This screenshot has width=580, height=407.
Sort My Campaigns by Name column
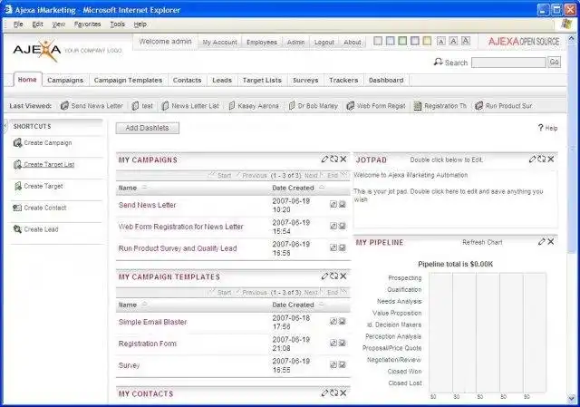pyautogui.click(x=127, y=188)
